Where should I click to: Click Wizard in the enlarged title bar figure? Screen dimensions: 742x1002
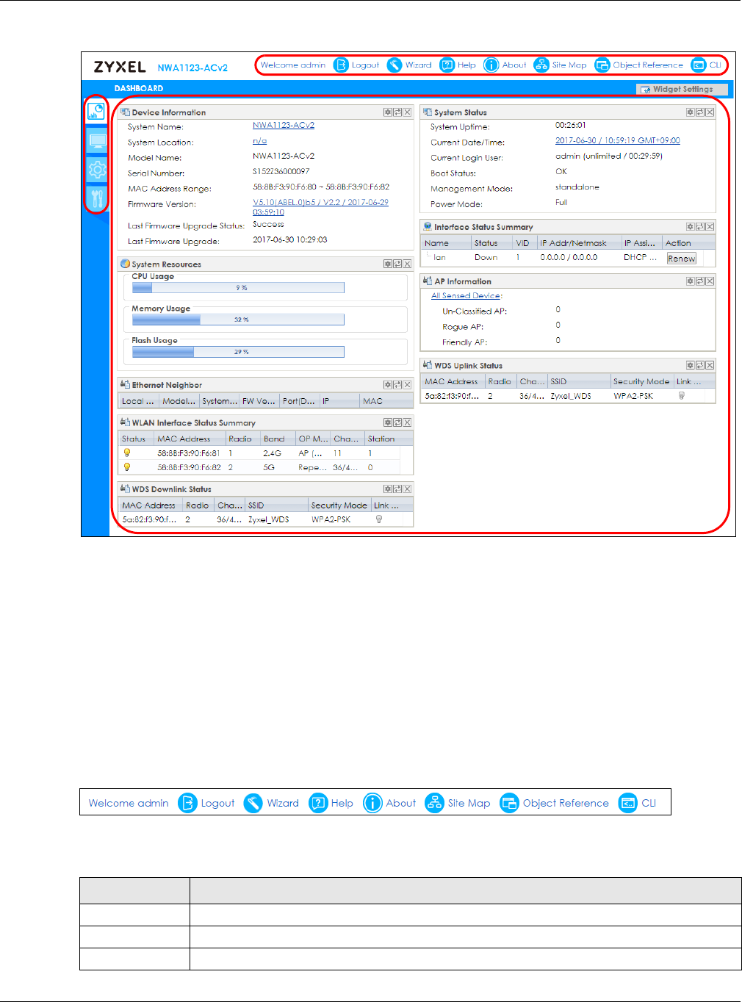coord(271,803)
